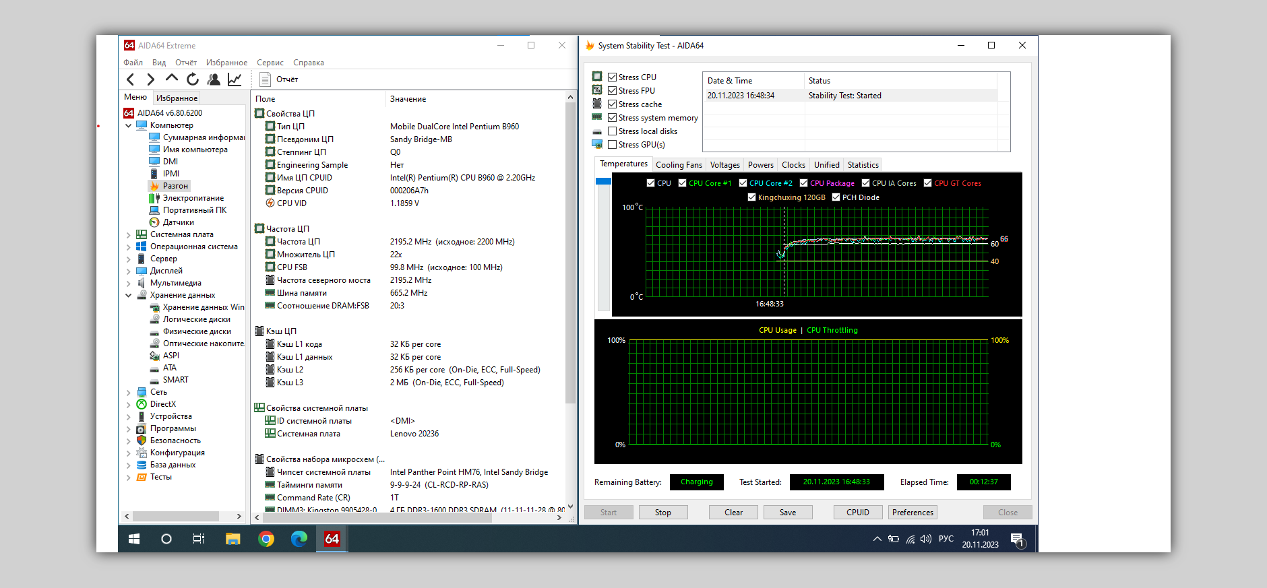
Task: Switch to Избранное tab in left panel
Action: (177, 98)
